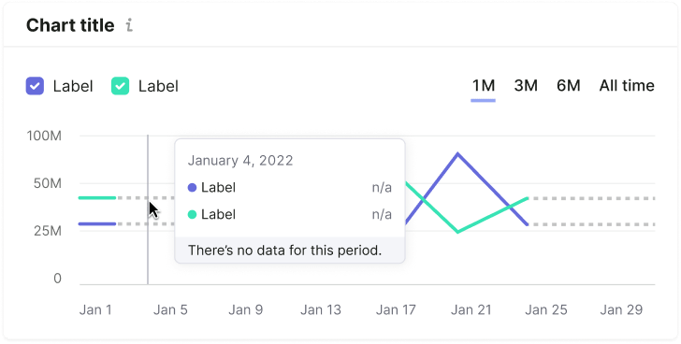
Task: Switch to the 6M time range
Action: point(568,85)
